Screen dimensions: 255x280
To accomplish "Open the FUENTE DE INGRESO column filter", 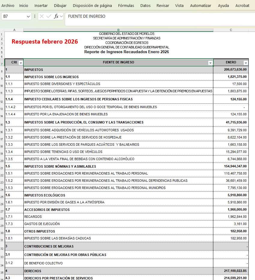I will [x=210, y=62].
